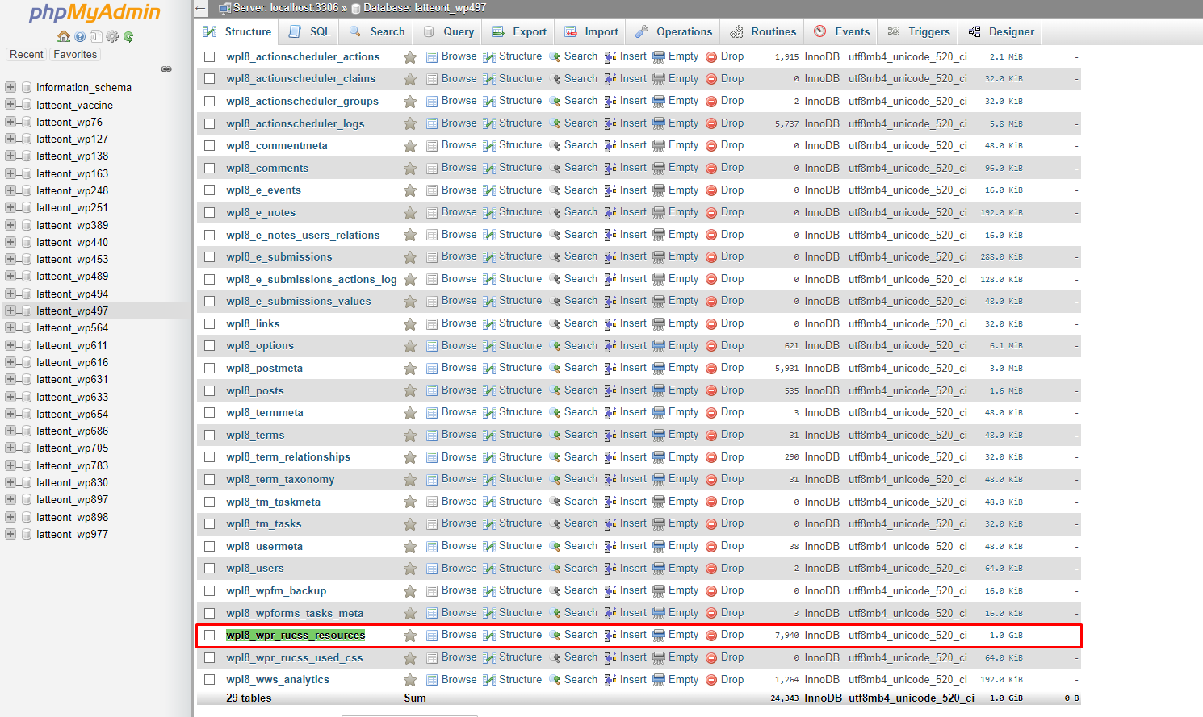Expand latteont_wp611 tree node
1203x717 pixels.
coord(10,345)
